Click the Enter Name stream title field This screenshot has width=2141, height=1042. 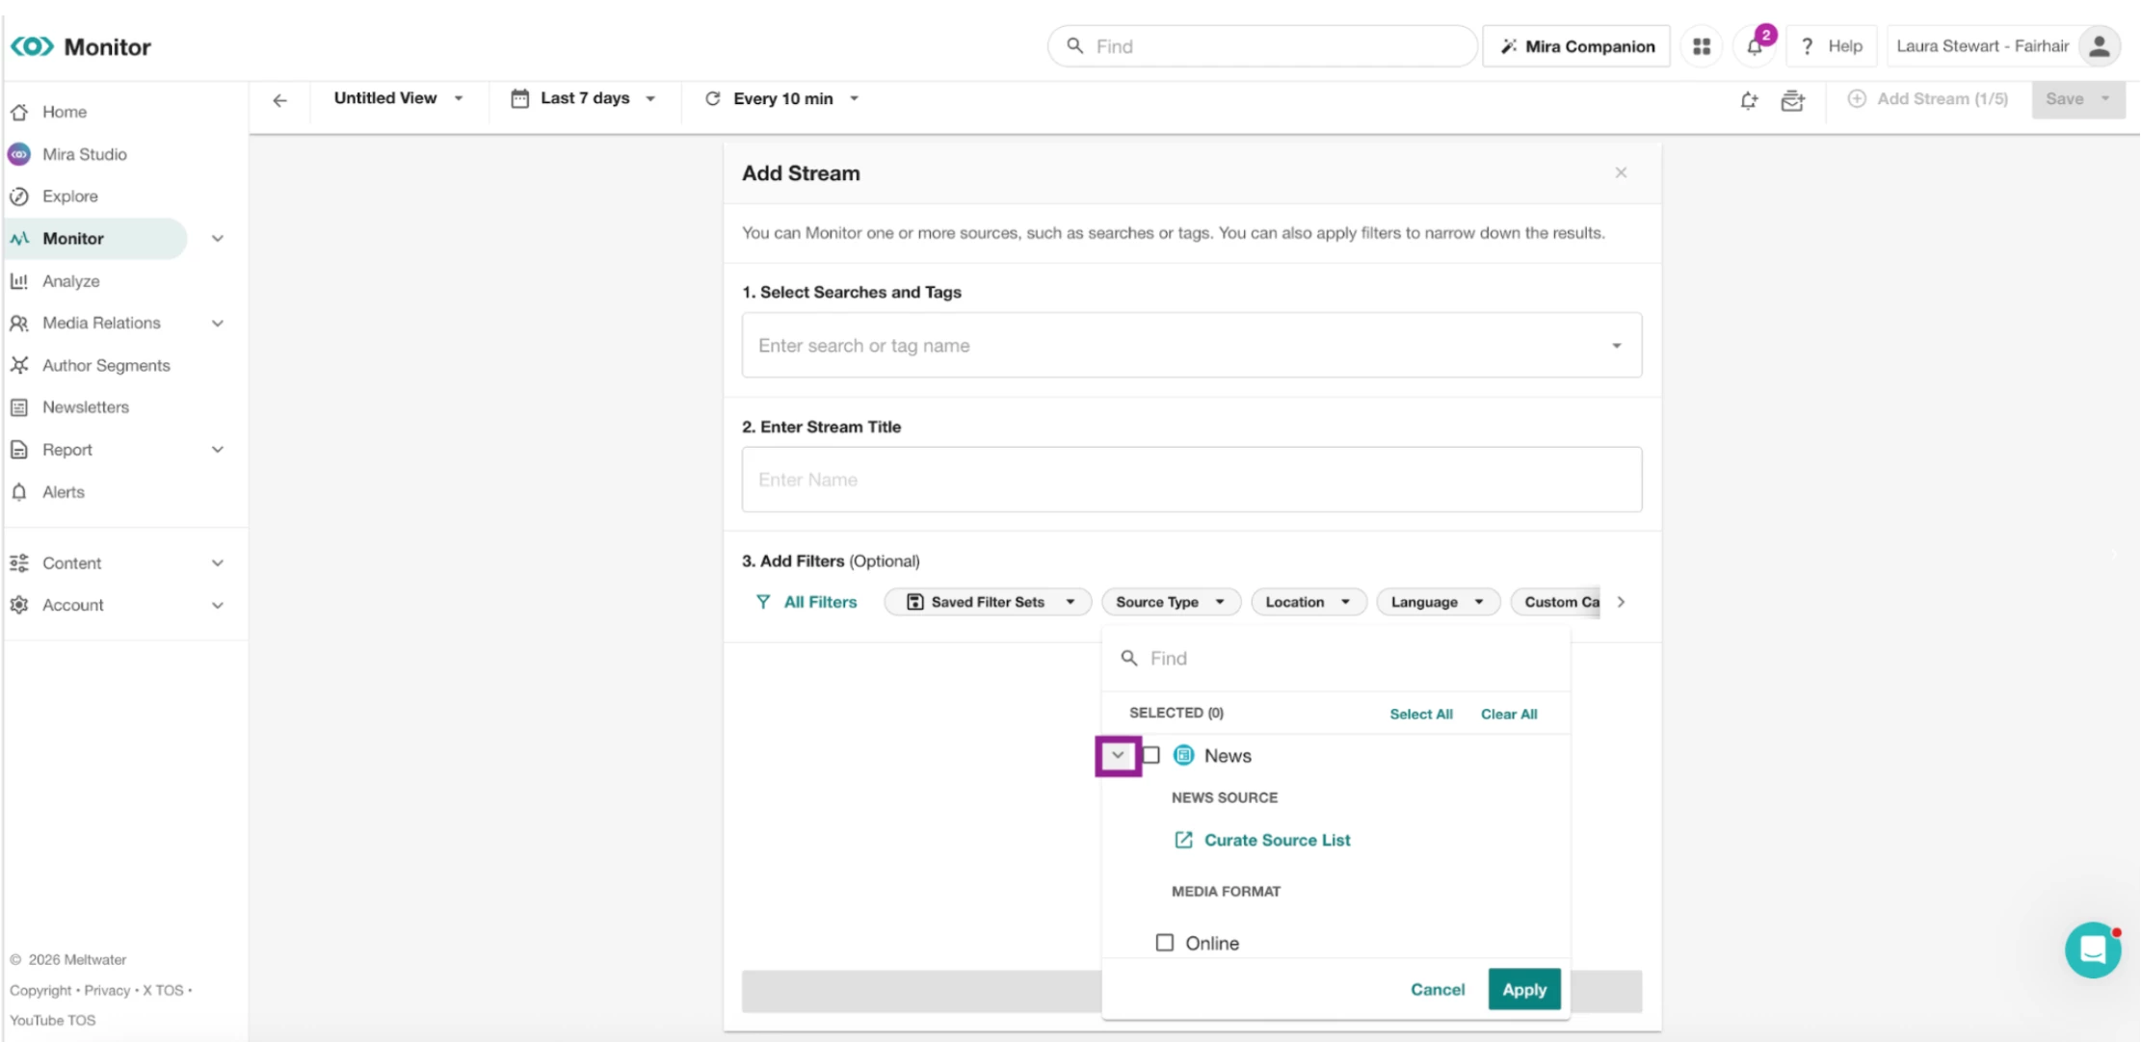click(1192, 480)
